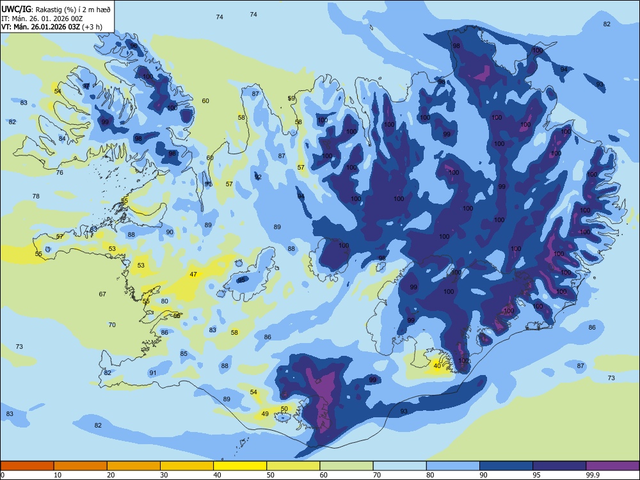Click the humidity value '49' near the south coast

(x=265, y=413)
